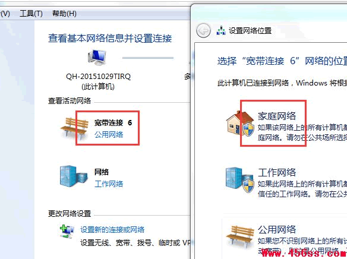Viewport: 347px width, 259px height.
Task: Open the 帮助(H) menu
Action: [x=64, y=14]
